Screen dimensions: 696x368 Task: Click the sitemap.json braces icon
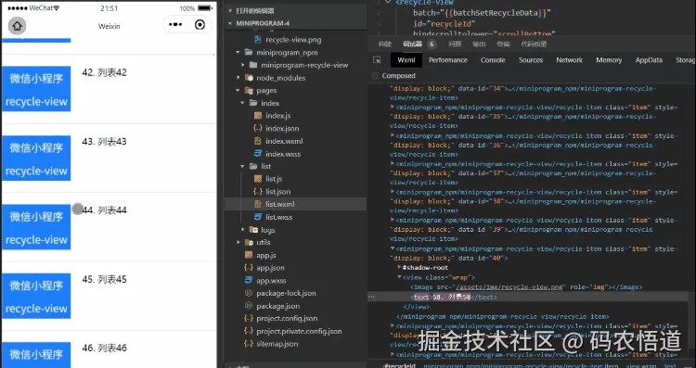(249, 344)
